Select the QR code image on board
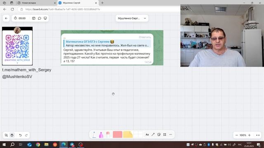Viewport: 264px width, 148px height. click(x=17, y=46)
